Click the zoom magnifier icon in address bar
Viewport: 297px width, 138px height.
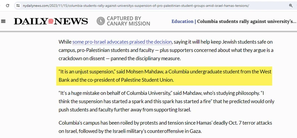(291, 6)
